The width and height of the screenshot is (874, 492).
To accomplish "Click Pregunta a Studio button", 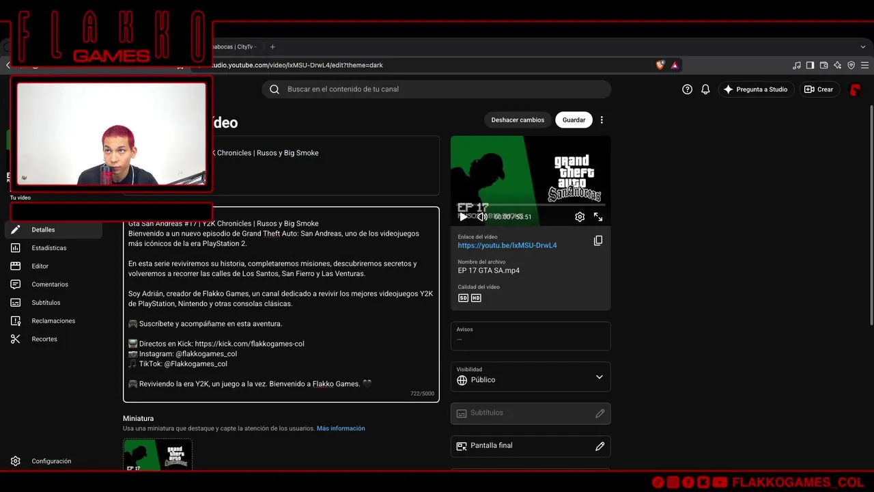I will coord(756,90).
